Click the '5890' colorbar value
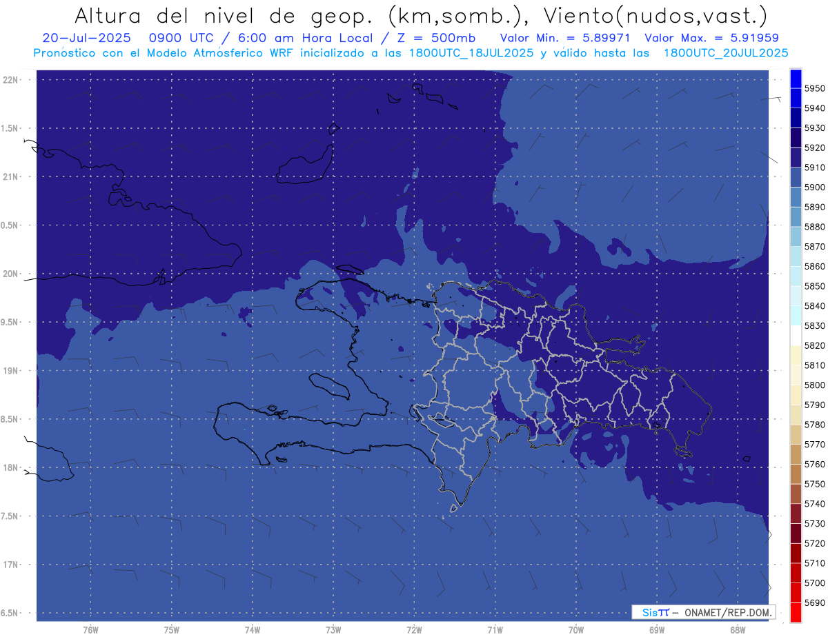The height and width of the screenshot is (639, 828). [x=815, y=207]
